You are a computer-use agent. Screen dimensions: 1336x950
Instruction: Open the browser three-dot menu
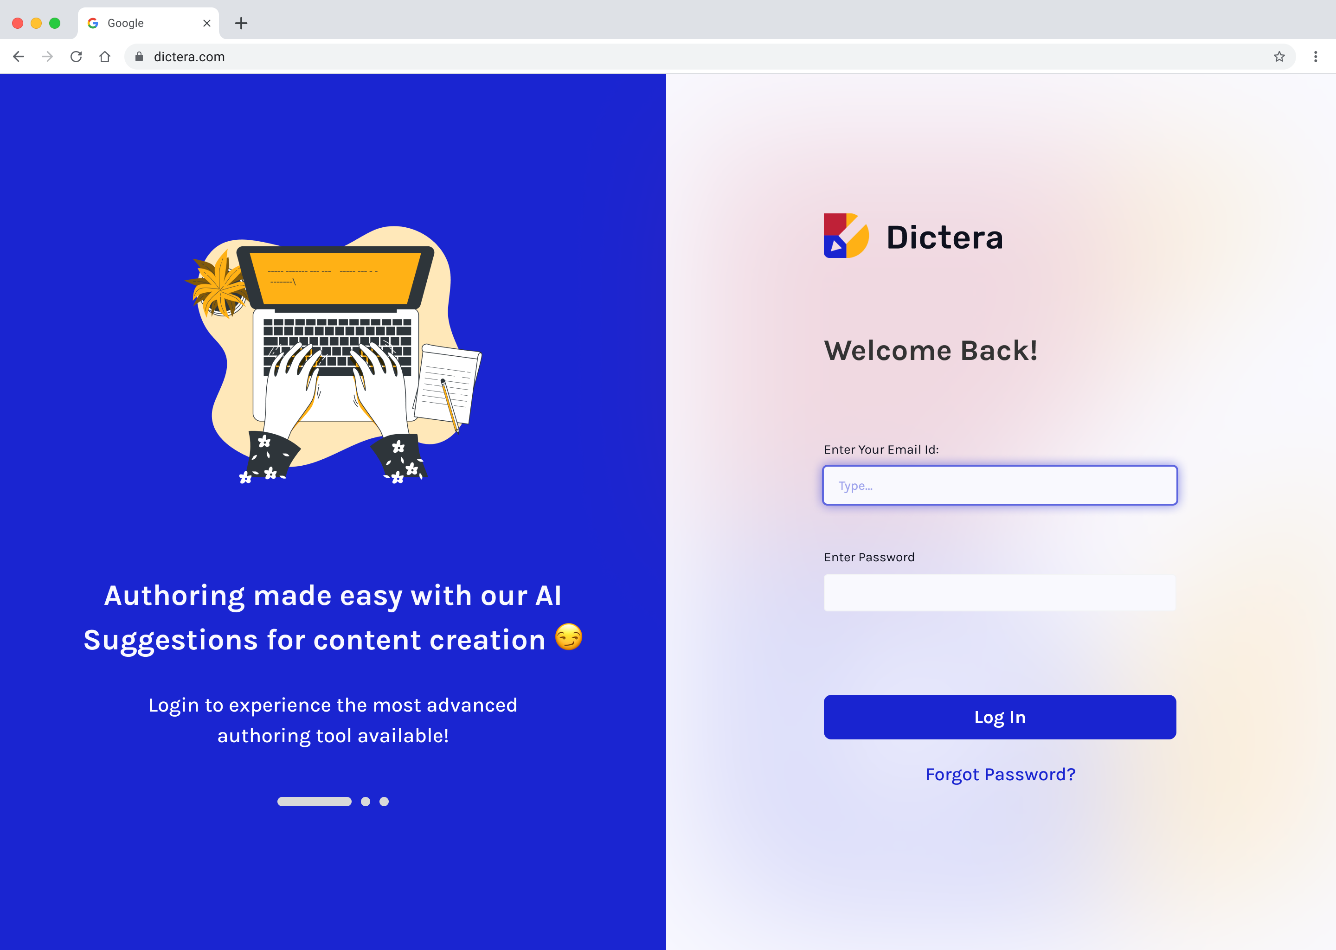coord(1316,57)
